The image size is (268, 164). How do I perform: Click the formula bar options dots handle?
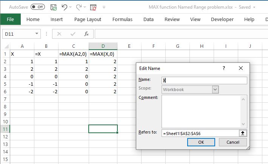pyautogui.click(x=46, y=34)
